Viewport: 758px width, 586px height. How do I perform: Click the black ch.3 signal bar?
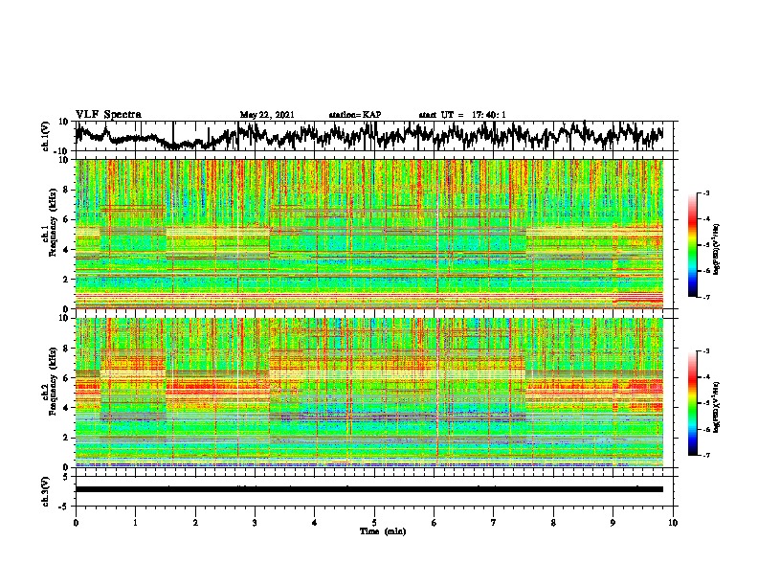coord(369,489)
